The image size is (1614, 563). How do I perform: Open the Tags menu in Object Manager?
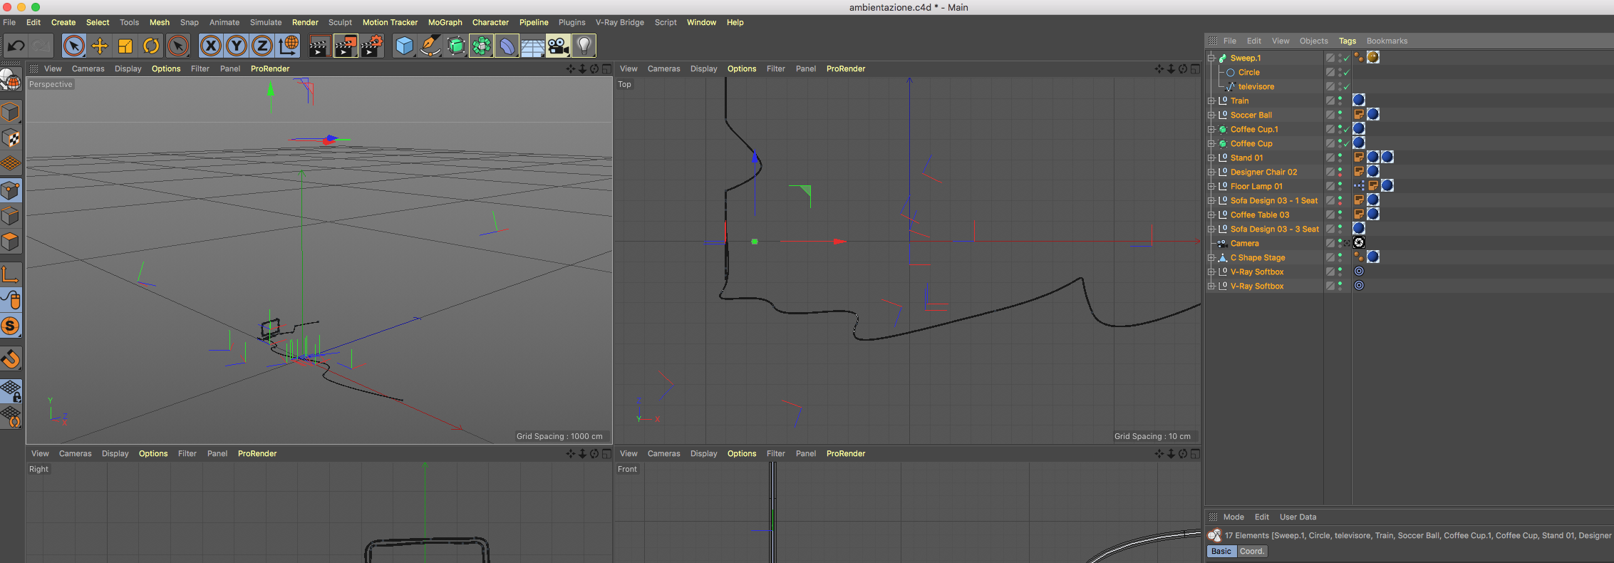pos(1347,41)
